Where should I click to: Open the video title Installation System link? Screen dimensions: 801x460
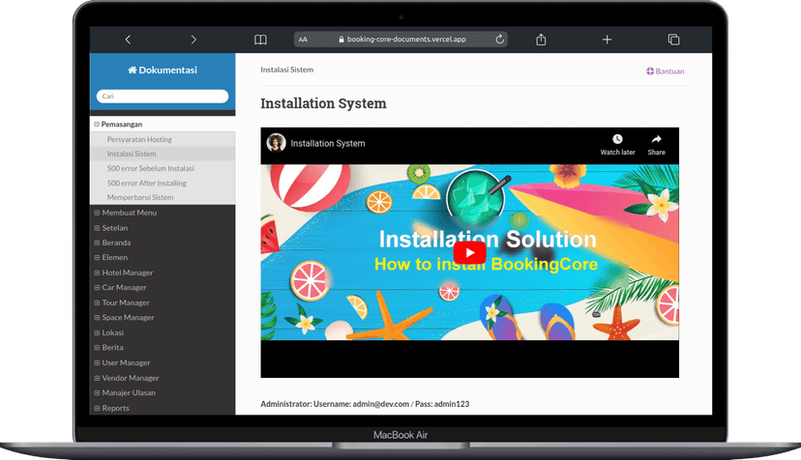pyautogui.click(x=328, y=143)
